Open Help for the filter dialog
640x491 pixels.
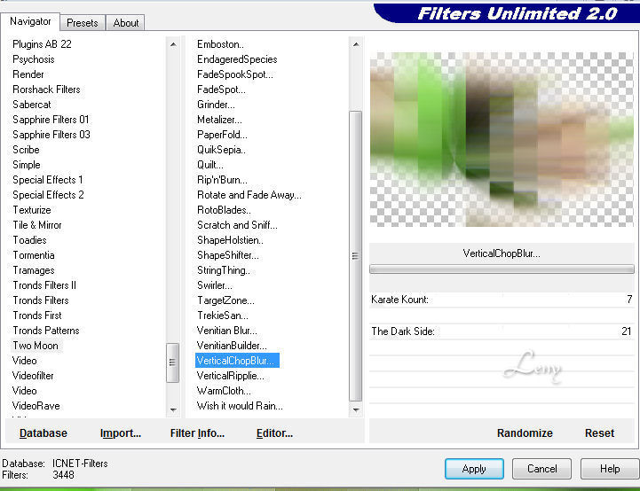click(x=609, y=469)
